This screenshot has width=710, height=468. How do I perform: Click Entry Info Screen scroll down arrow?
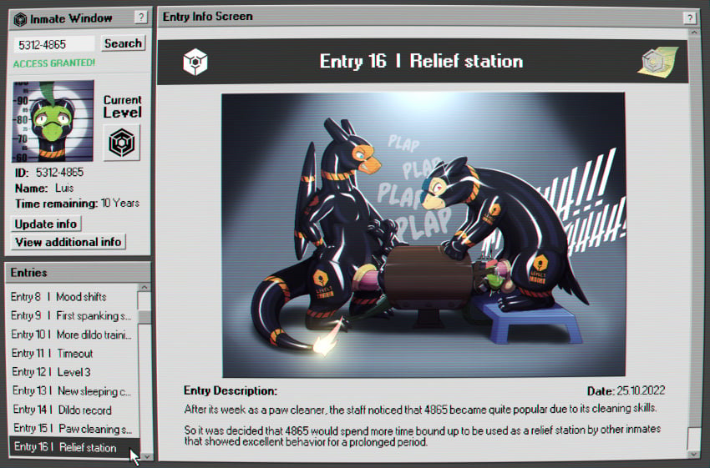click(x=693, y=454)
